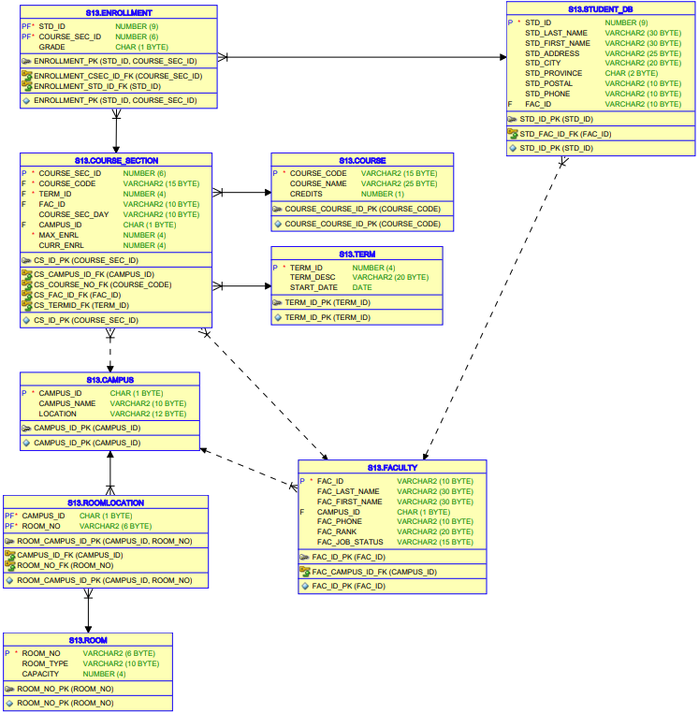Click the foreign key icon for FAC_CAMPUS_ID_FK
699x713 pixels.
(x=305, y=571)
